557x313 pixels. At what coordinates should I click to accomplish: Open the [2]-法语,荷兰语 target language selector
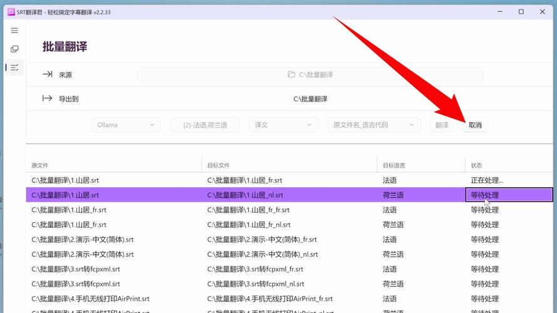[x=205, y=125]
